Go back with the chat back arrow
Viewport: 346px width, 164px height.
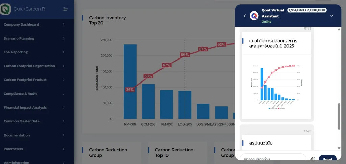pos(245,16)
